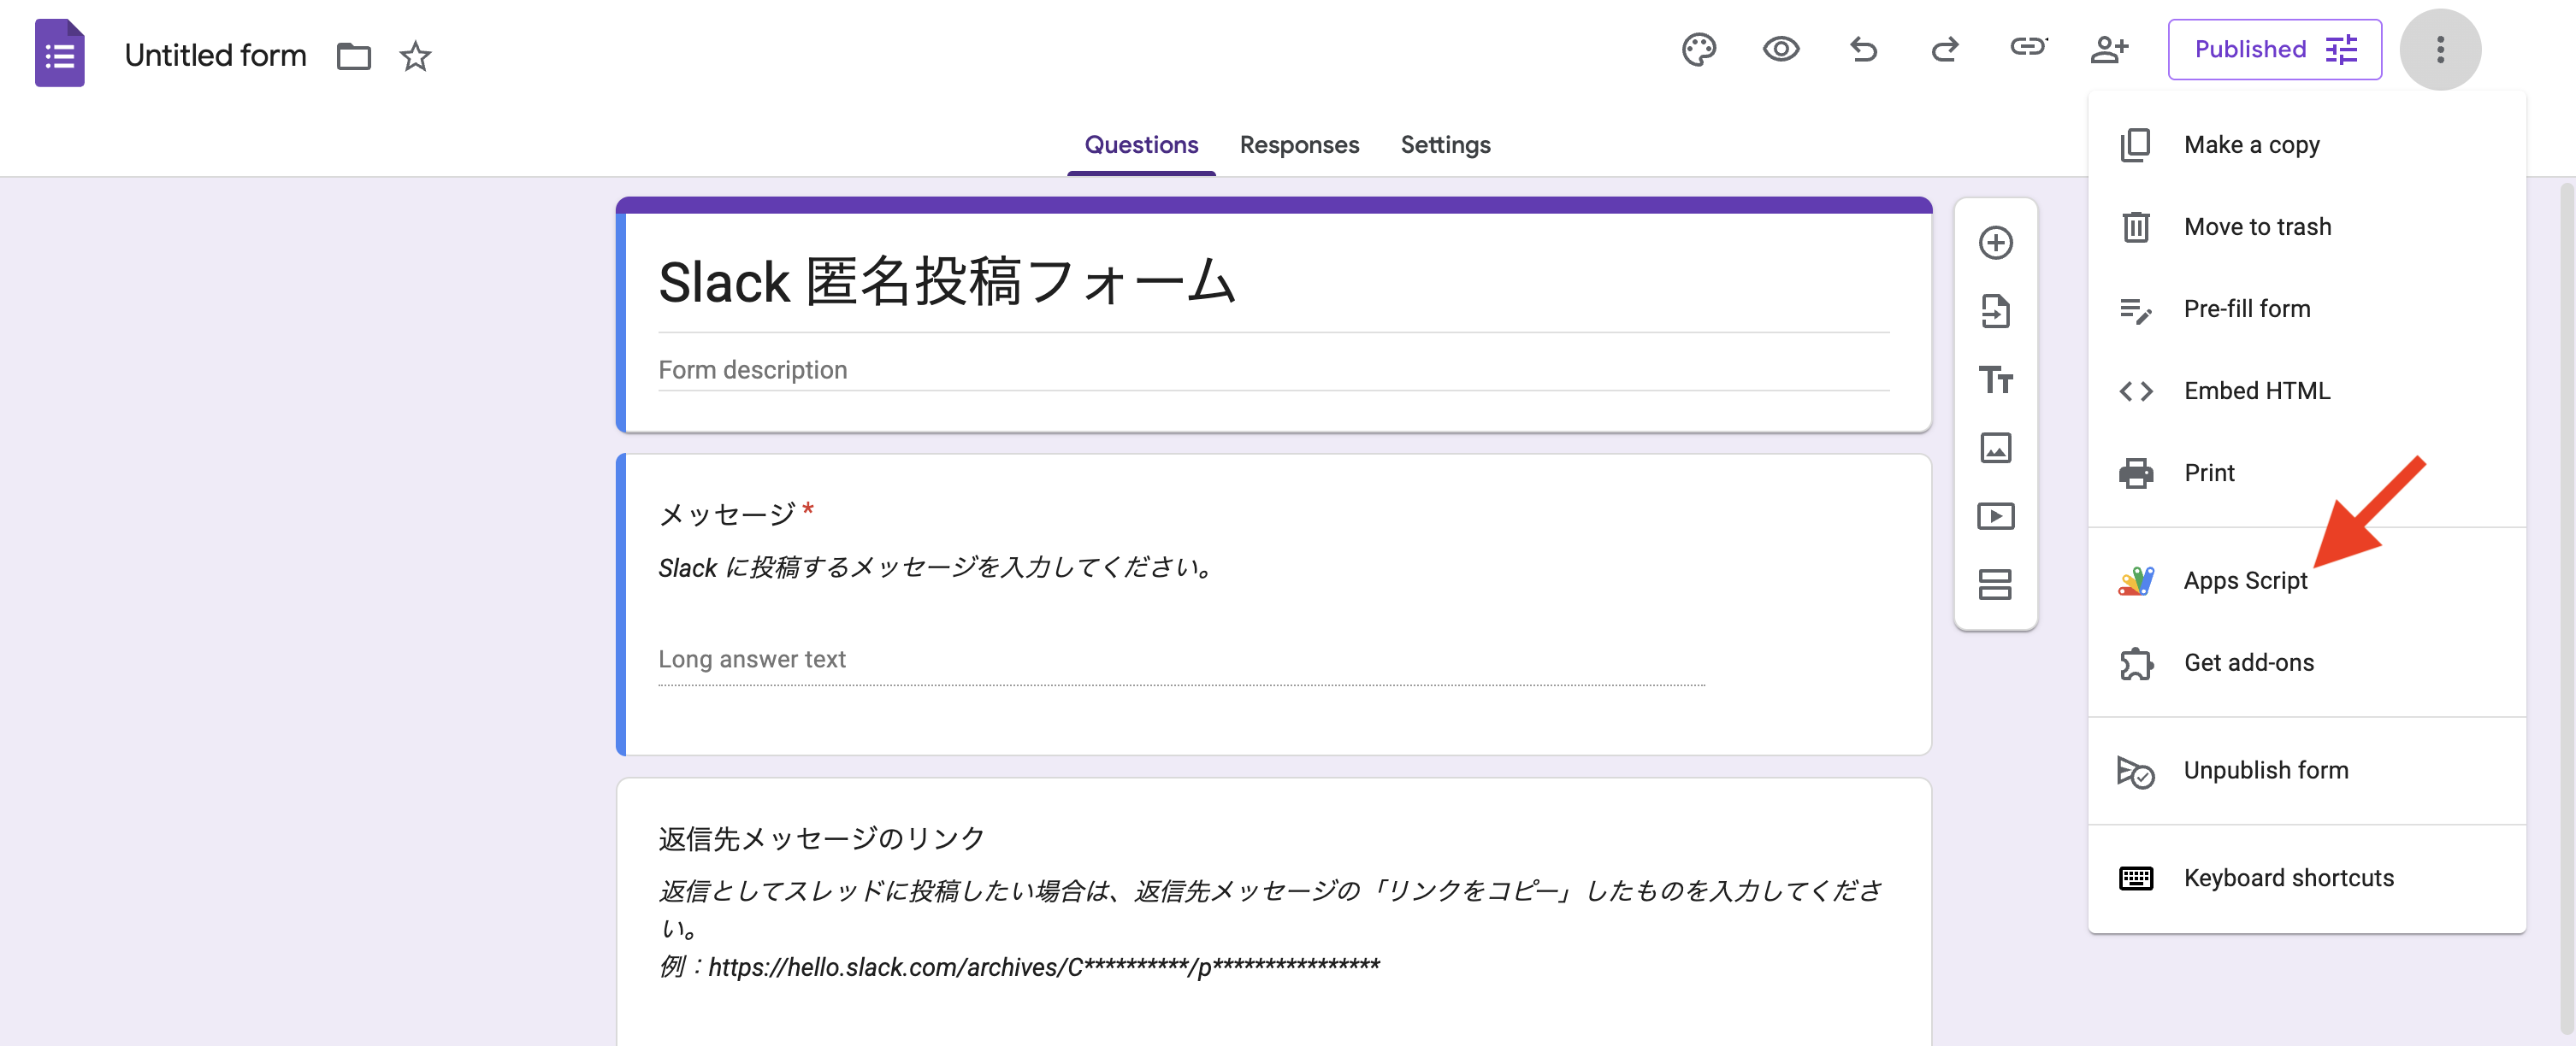
Task: Add a new section to the form
Action: click(1995, 585)
